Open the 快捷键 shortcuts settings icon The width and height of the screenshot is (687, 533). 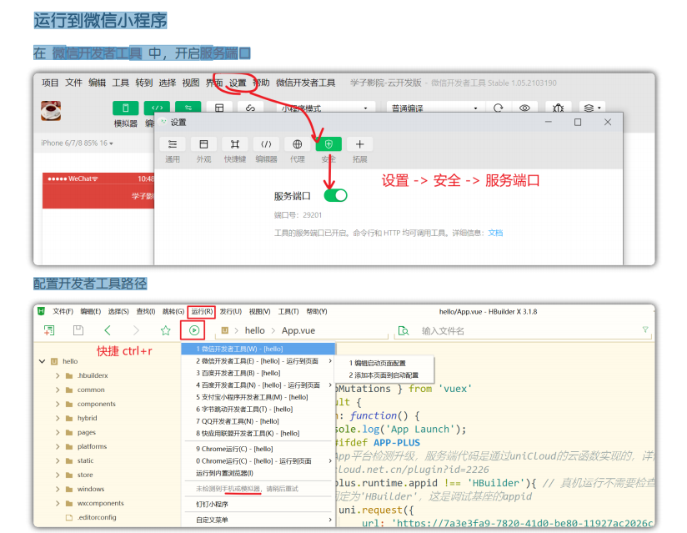tap(235, 144)
